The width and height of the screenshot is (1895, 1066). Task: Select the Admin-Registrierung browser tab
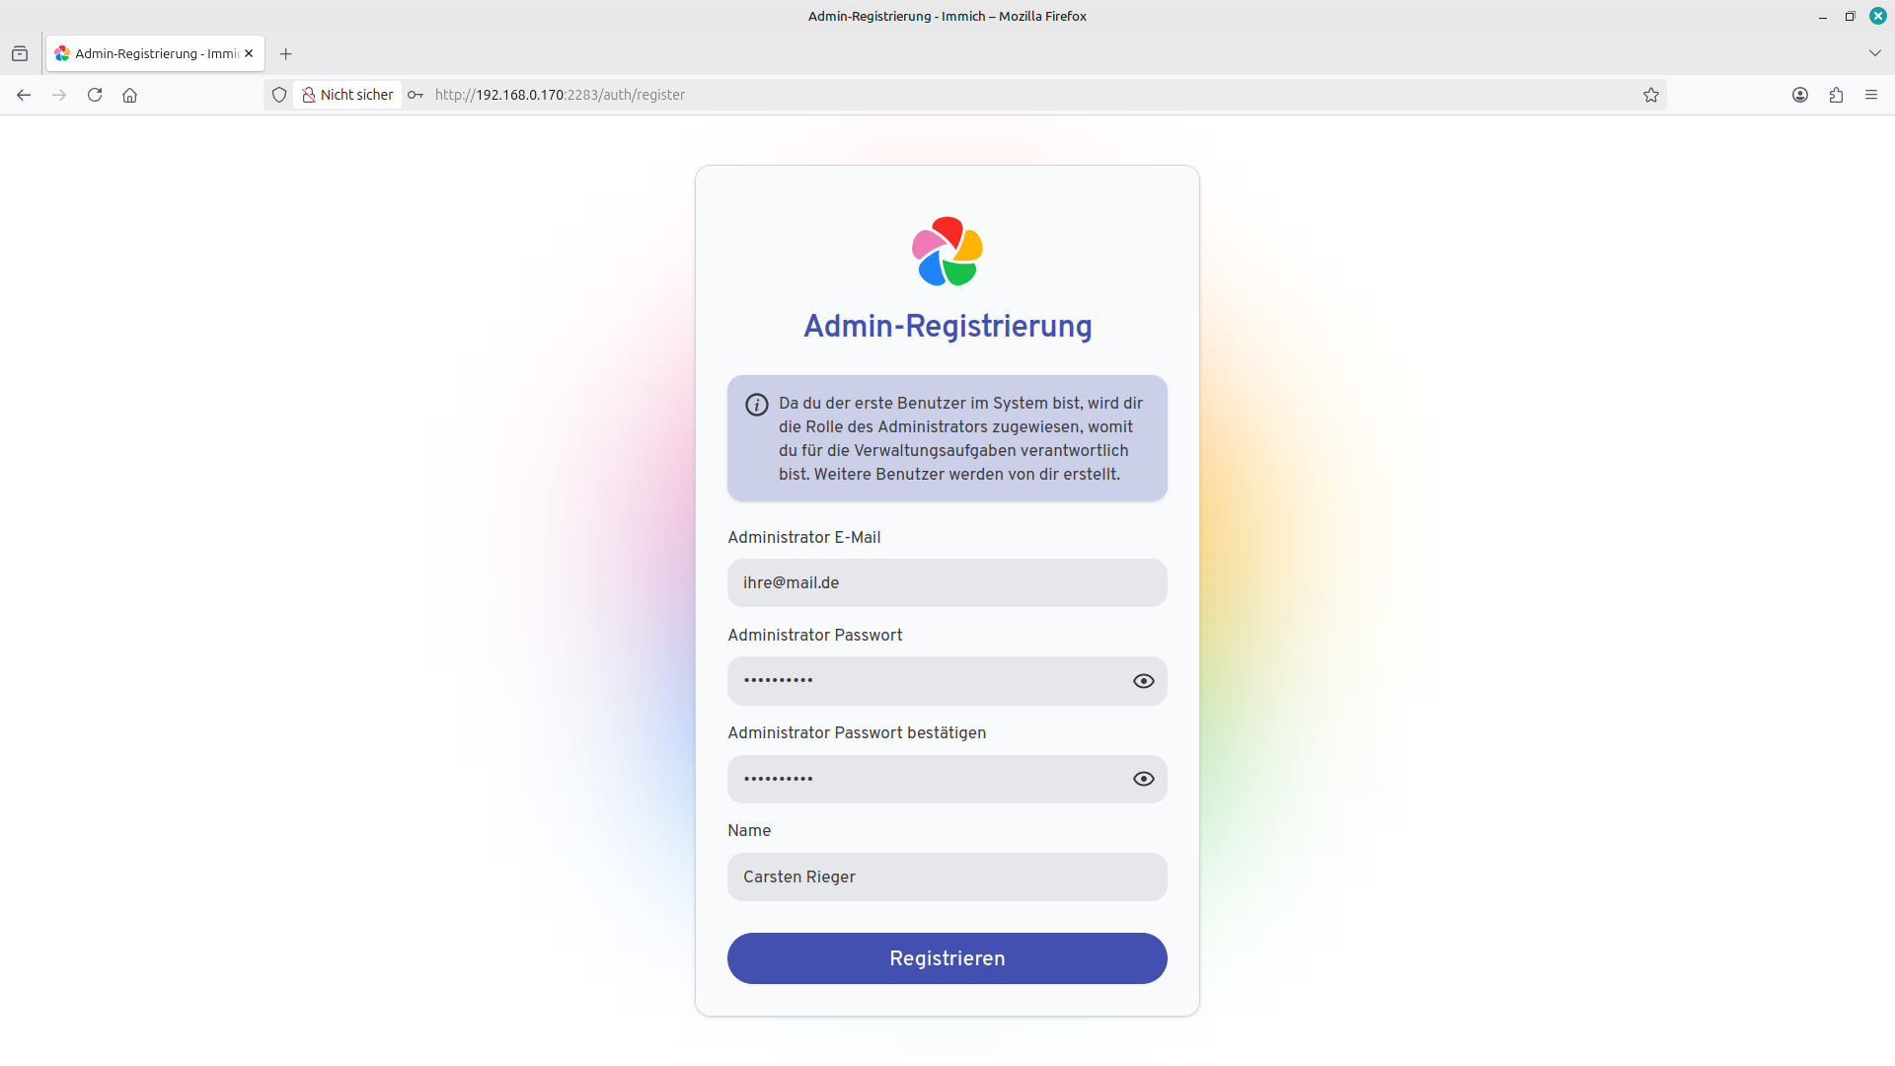155,53
